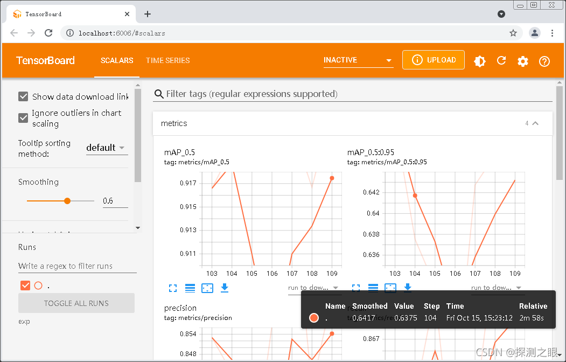Screen dimensions: 566x362
Task: Close the TensorBoard browser tab
Action: point(127,14)
